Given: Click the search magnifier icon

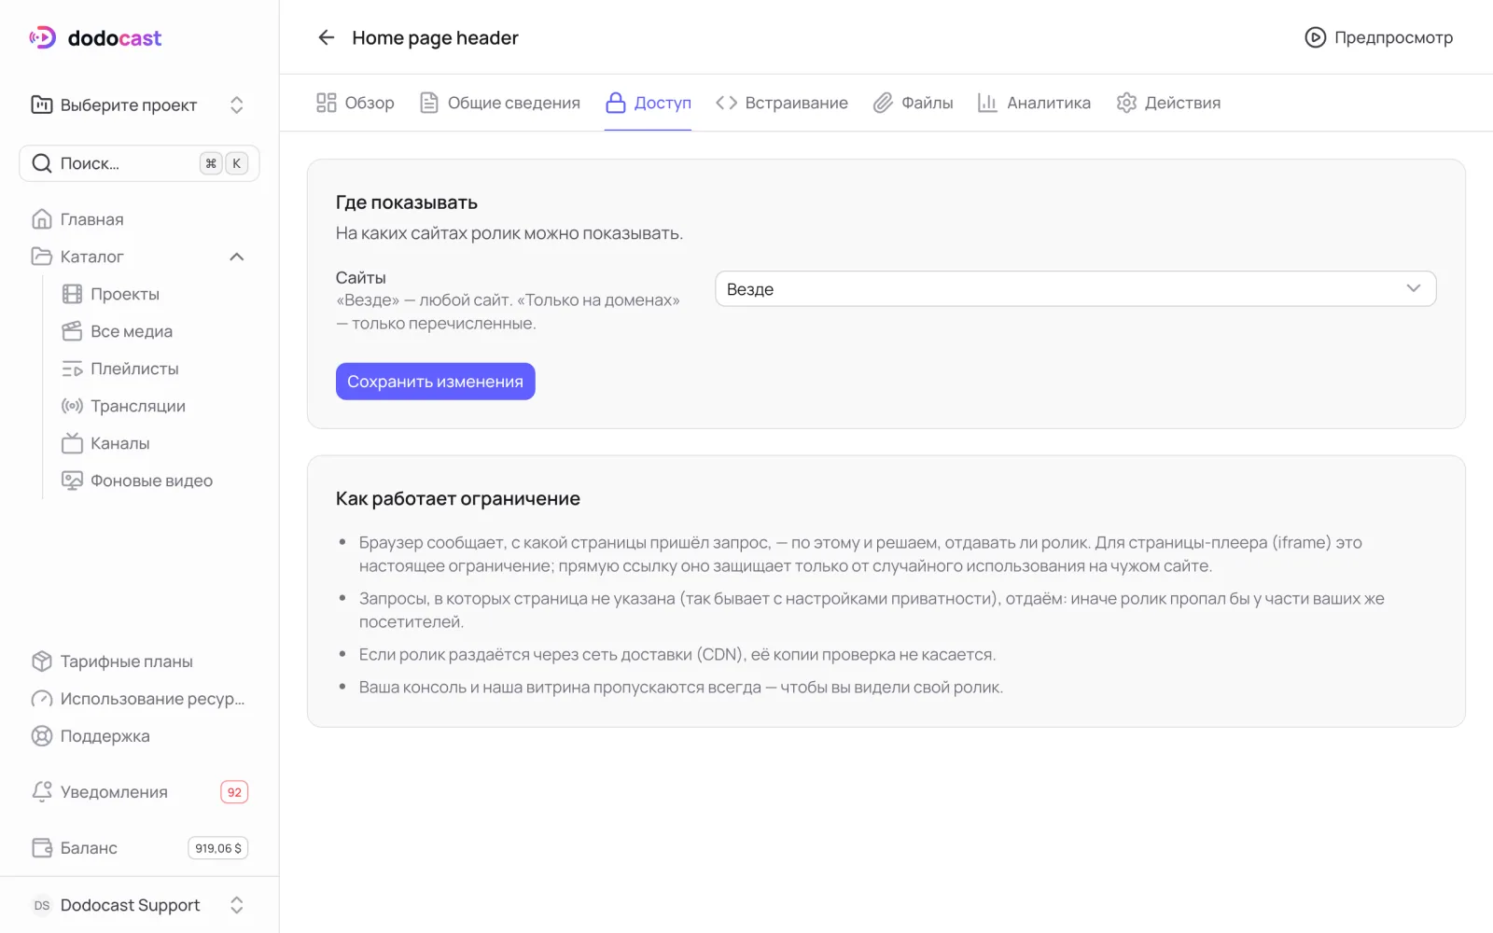Looking at the screenshot, I should [x=42, y=163].
